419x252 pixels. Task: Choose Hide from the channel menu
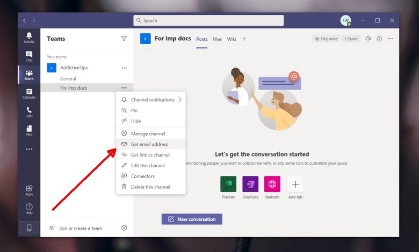(151, 121)
